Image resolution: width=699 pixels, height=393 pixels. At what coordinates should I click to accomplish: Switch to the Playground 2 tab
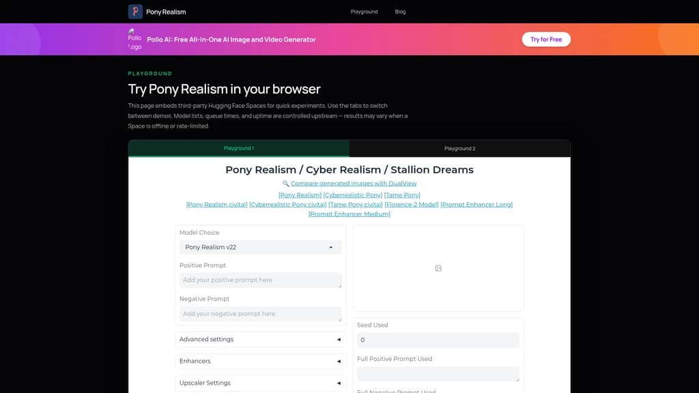click(459, 148)
